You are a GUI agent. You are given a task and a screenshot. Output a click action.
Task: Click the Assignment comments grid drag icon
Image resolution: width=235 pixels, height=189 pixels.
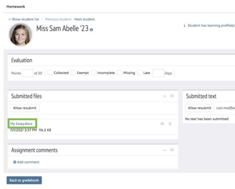pyautogui.click(x=172, y=150)
